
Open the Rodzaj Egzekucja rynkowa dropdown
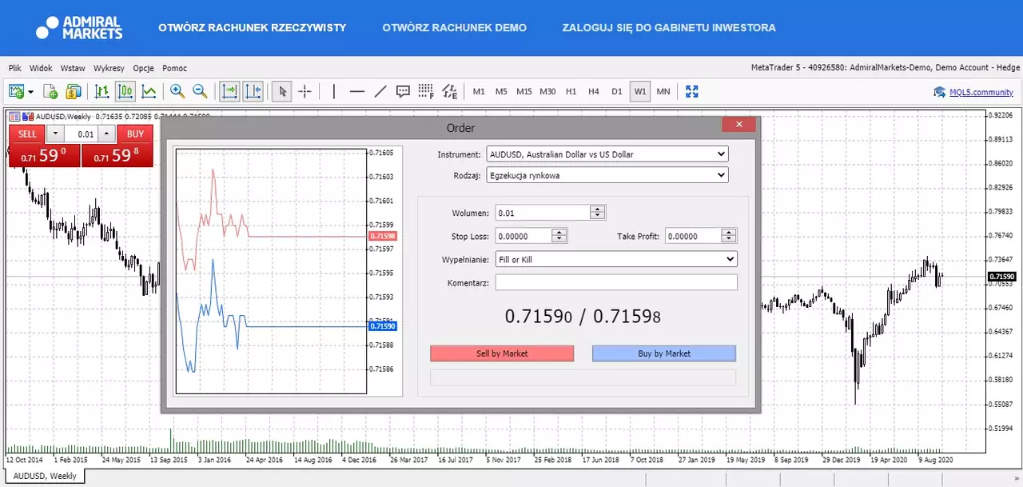[x=607, y=174]
